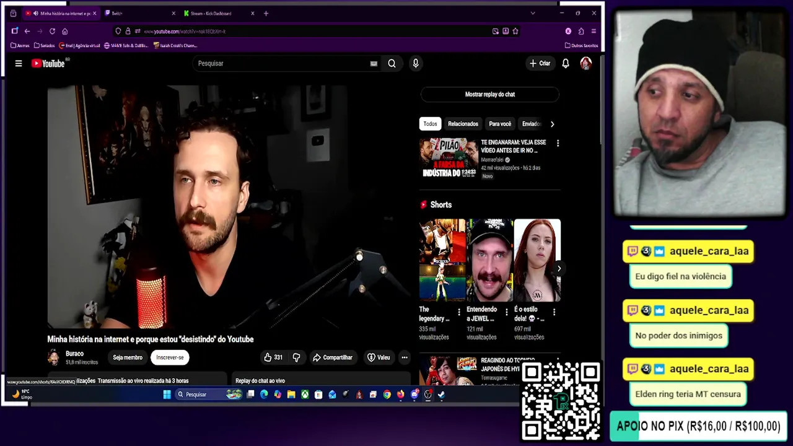Image resolution: width=793 pixels, height=446 pixels.
Task: Click the YouTube search magnifier button
Action: point(392,63)
